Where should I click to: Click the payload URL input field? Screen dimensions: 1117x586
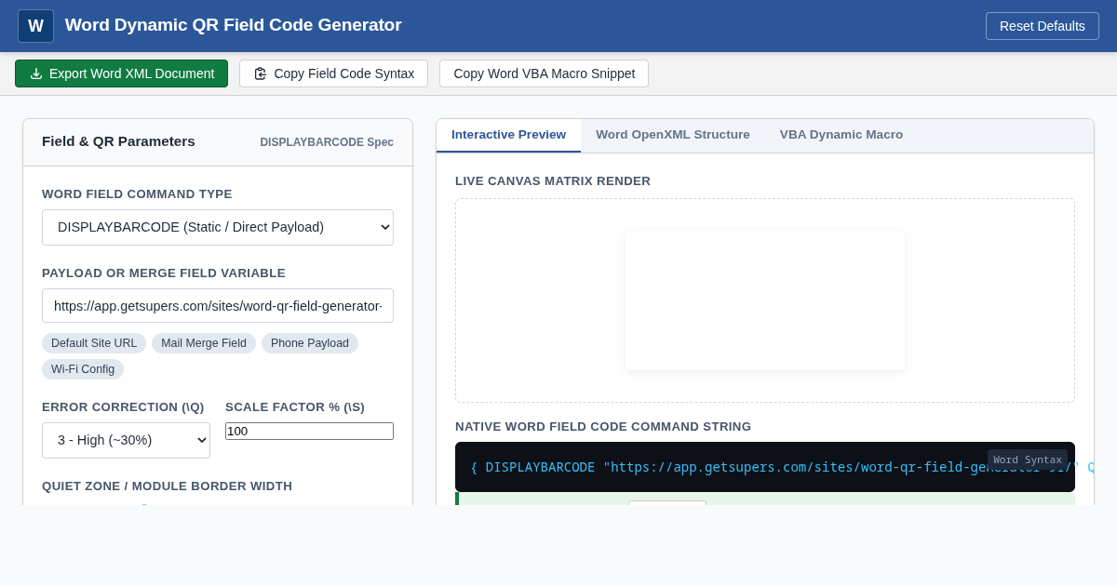pyautogui.click(x=218, y=305)
